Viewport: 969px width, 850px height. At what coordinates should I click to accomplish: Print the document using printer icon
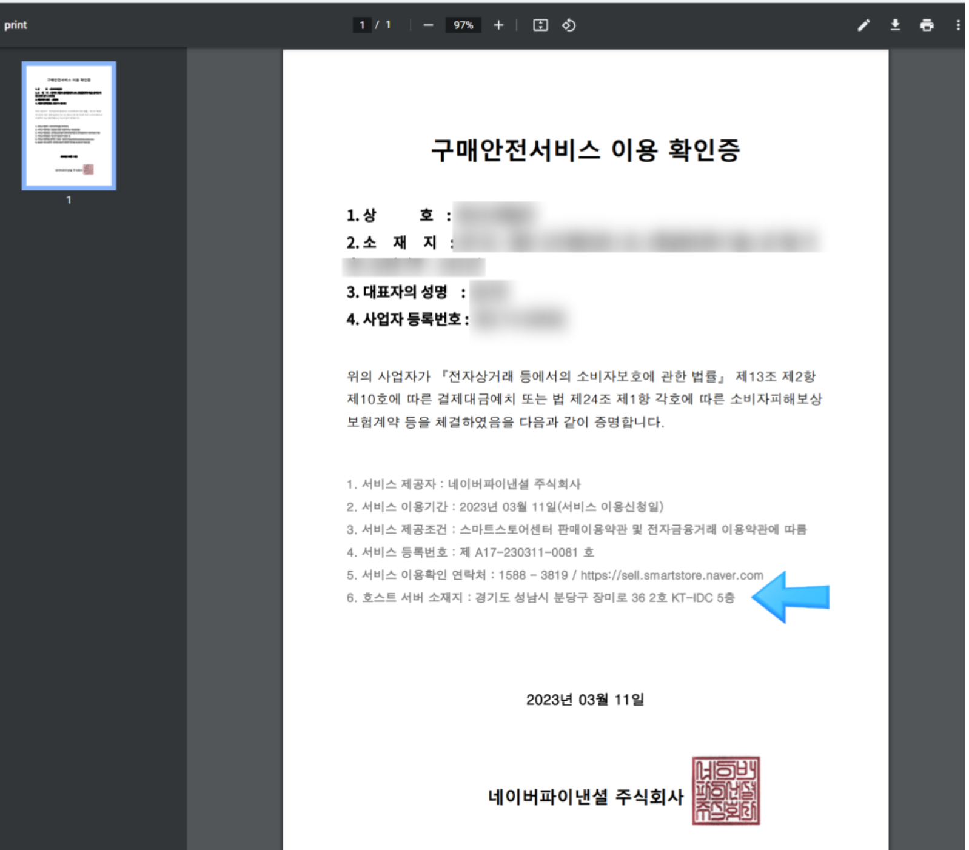(927, 25)
